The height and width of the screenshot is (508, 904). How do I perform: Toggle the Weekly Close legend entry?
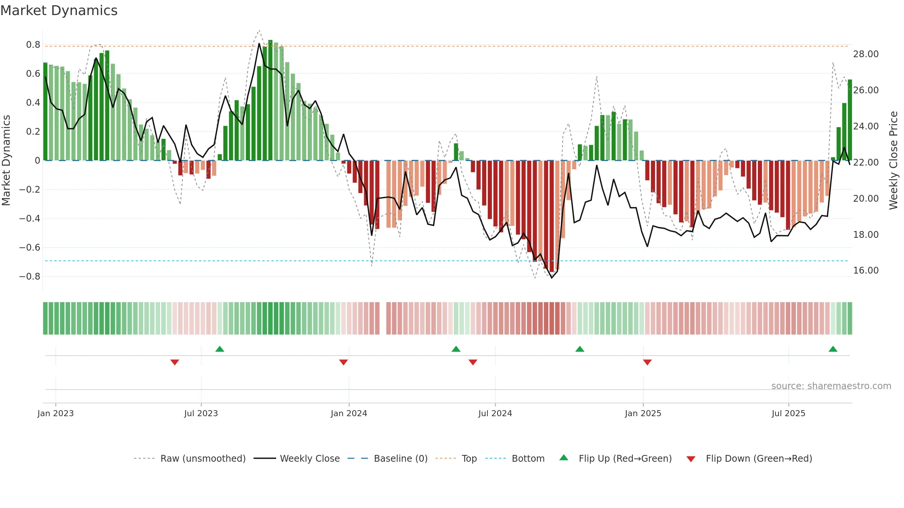pos(297,458)
